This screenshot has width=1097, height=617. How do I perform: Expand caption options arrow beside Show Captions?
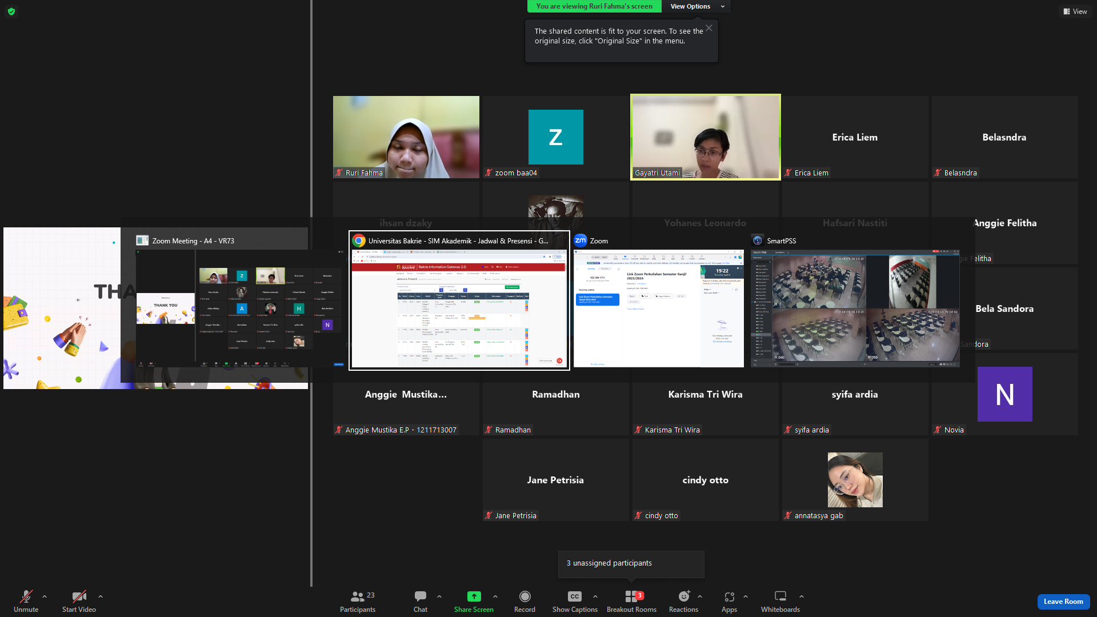(x=595, y=596)
